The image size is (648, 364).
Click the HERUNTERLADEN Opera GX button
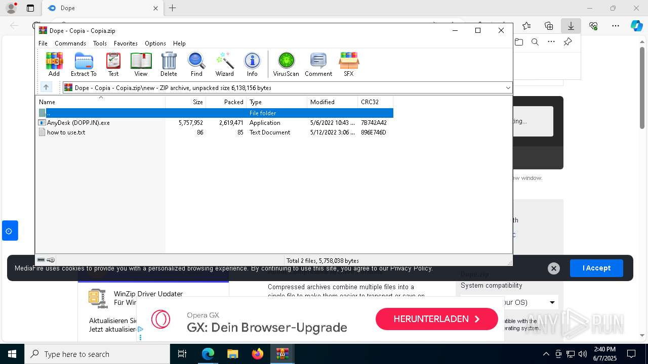436,319
